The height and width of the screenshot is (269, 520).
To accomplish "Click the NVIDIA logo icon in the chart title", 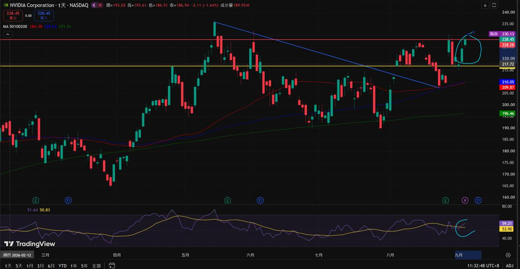I will pos(6,5).
